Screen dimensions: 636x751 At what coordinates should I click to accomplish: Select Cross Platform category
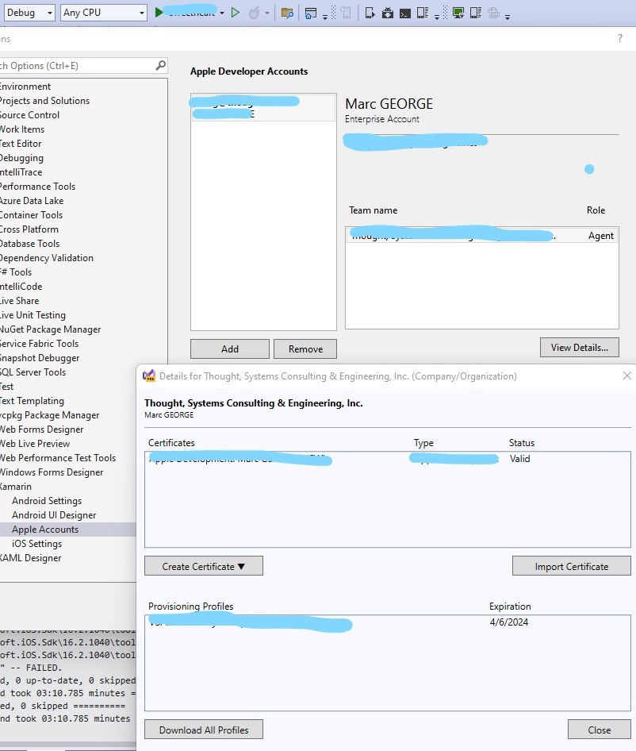[x=29, y=229]
